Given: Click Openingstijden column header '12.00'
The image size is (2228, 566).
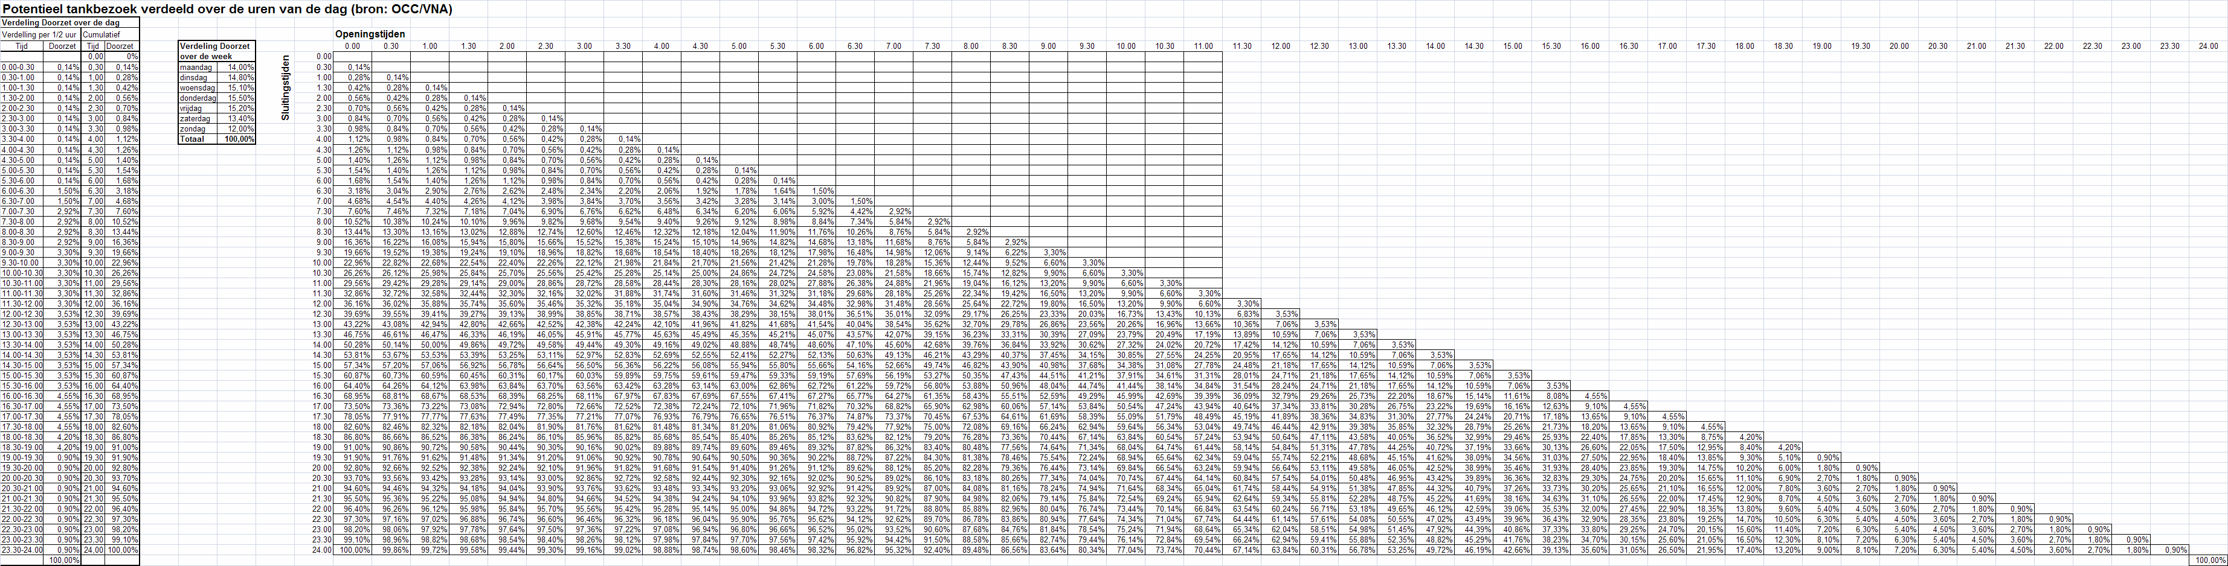Looking at the screenshot, I should [x=1280, y=46].
